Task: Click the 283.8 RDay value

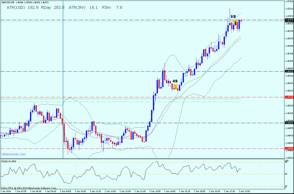Action: point(59,8)
